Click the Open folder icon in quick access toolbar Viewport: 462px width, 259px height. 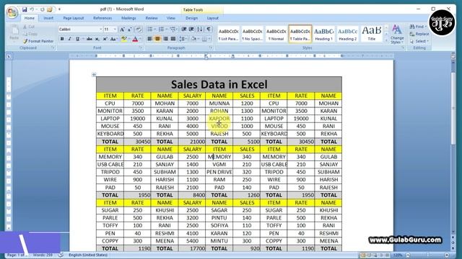(50, 9)
